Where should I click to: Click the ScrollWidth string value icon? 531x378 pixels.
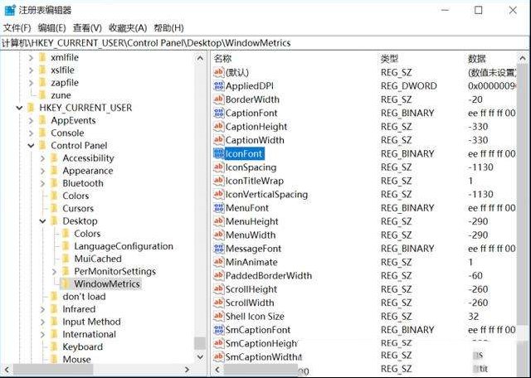[219, 303]
